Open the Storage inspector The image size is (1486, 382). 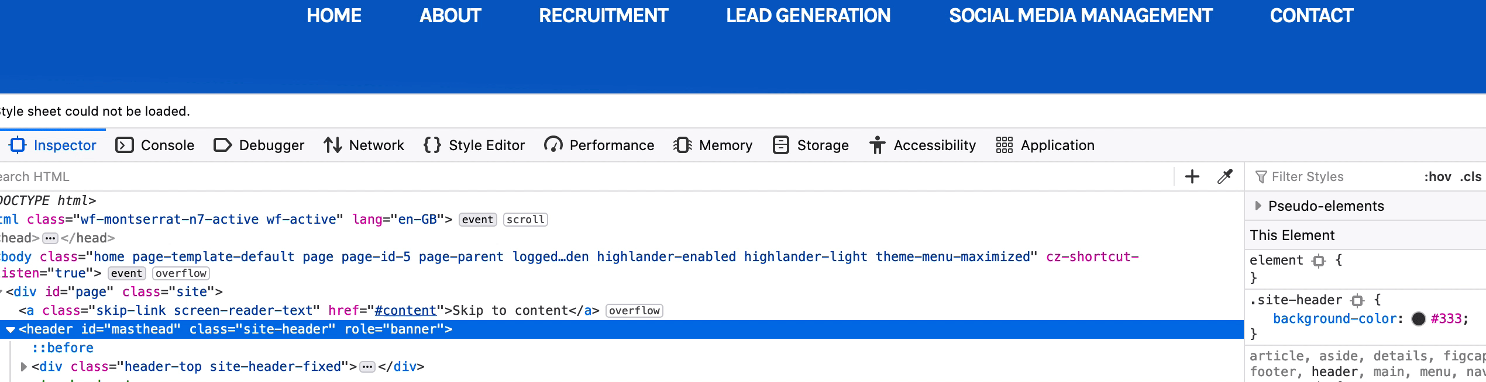point(823,145)
